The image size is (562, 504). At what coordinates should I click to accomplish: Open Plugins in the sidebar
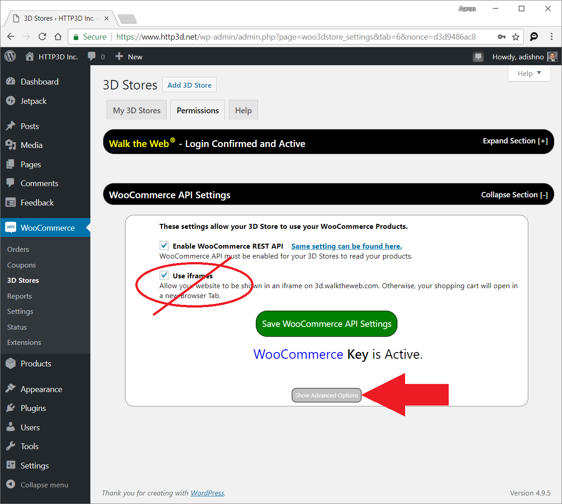(45, 408)
